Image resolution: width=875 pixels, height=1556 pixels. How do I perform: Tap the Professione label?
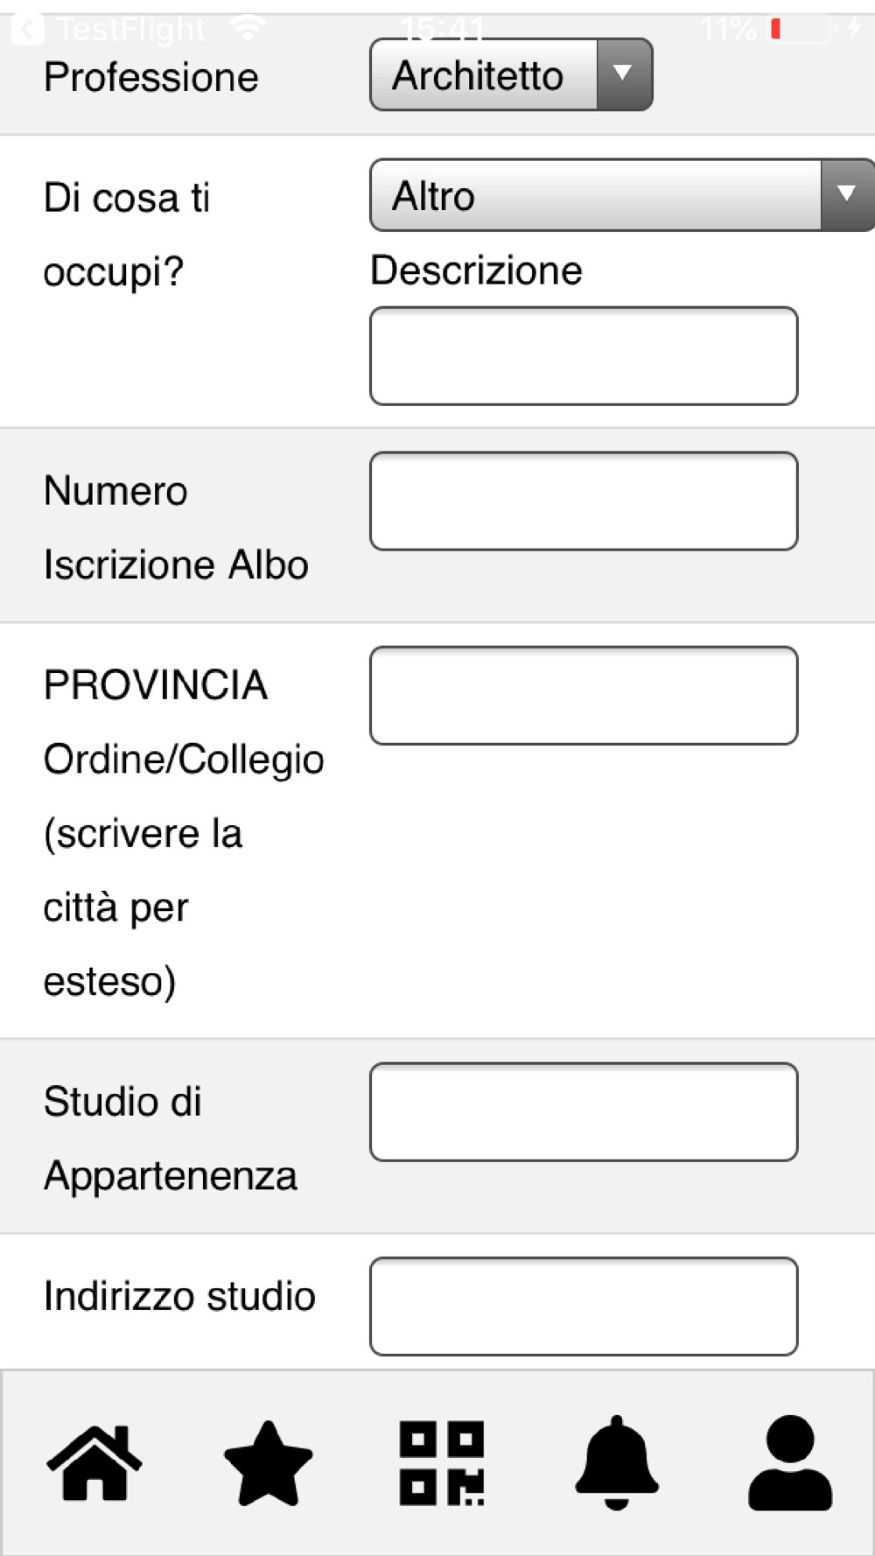(151, 77)
